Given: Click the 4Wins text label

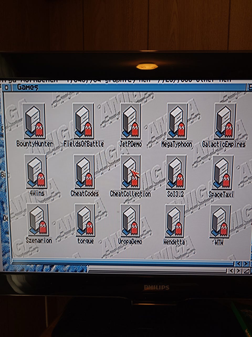Looking at the screenshot, I should point(37,193).
